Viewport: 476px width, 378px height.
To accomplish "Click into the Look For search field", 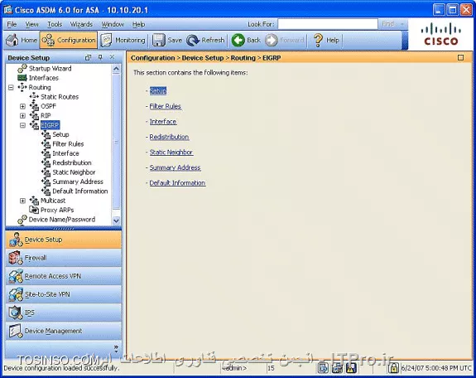I will coord(328,24).
